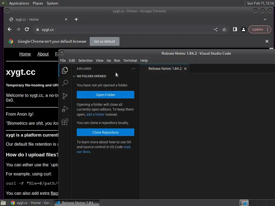This screenshot has width=275, height=206.
Task: View site information lock icon
Action: [37, 30]
